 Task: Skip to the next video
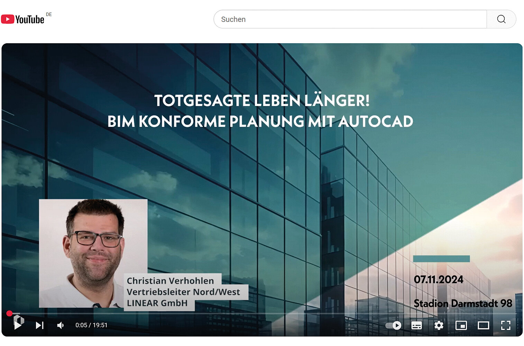pyautogui.click(x=40, y=325)
